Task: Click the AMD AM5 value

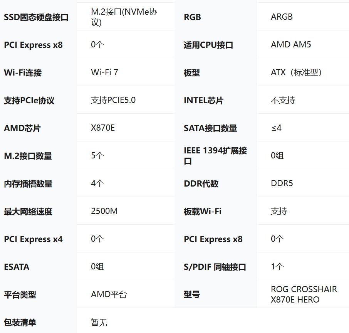Action: (x=291, y=45)
